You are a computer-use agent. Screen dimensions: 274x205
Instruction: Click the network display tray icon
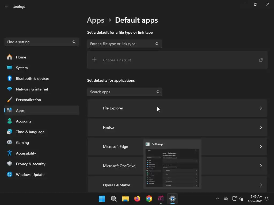pyautogui.click(x=234, y=199)
